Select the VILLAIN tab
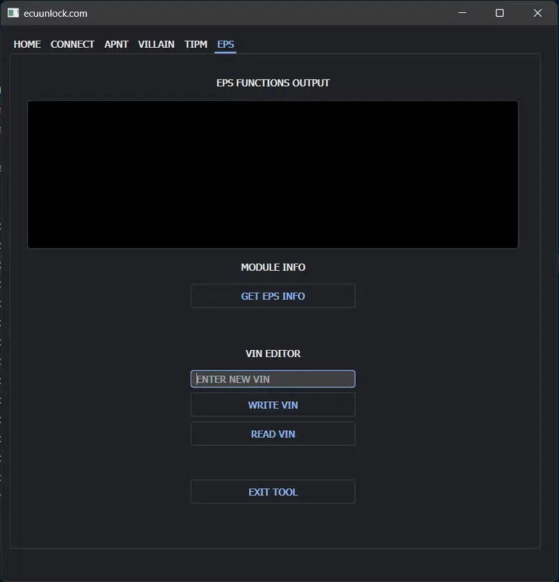Image resolution: width=559 pixels, height=582 pixels. (x=156, y=44)
